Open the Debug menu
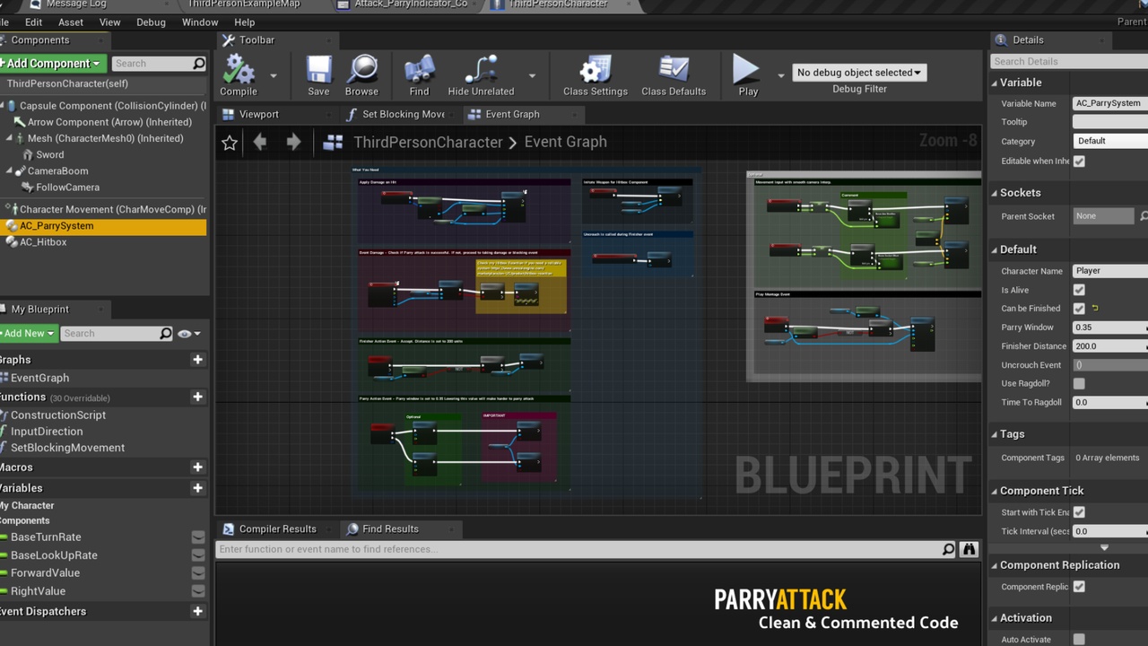This screenshot has height=646, width=1148. tap(151, 22)
